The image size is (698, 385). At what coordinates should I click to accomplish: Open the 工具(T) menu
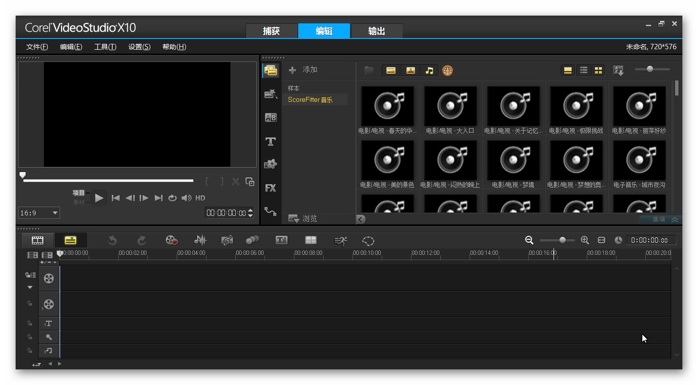105,47
